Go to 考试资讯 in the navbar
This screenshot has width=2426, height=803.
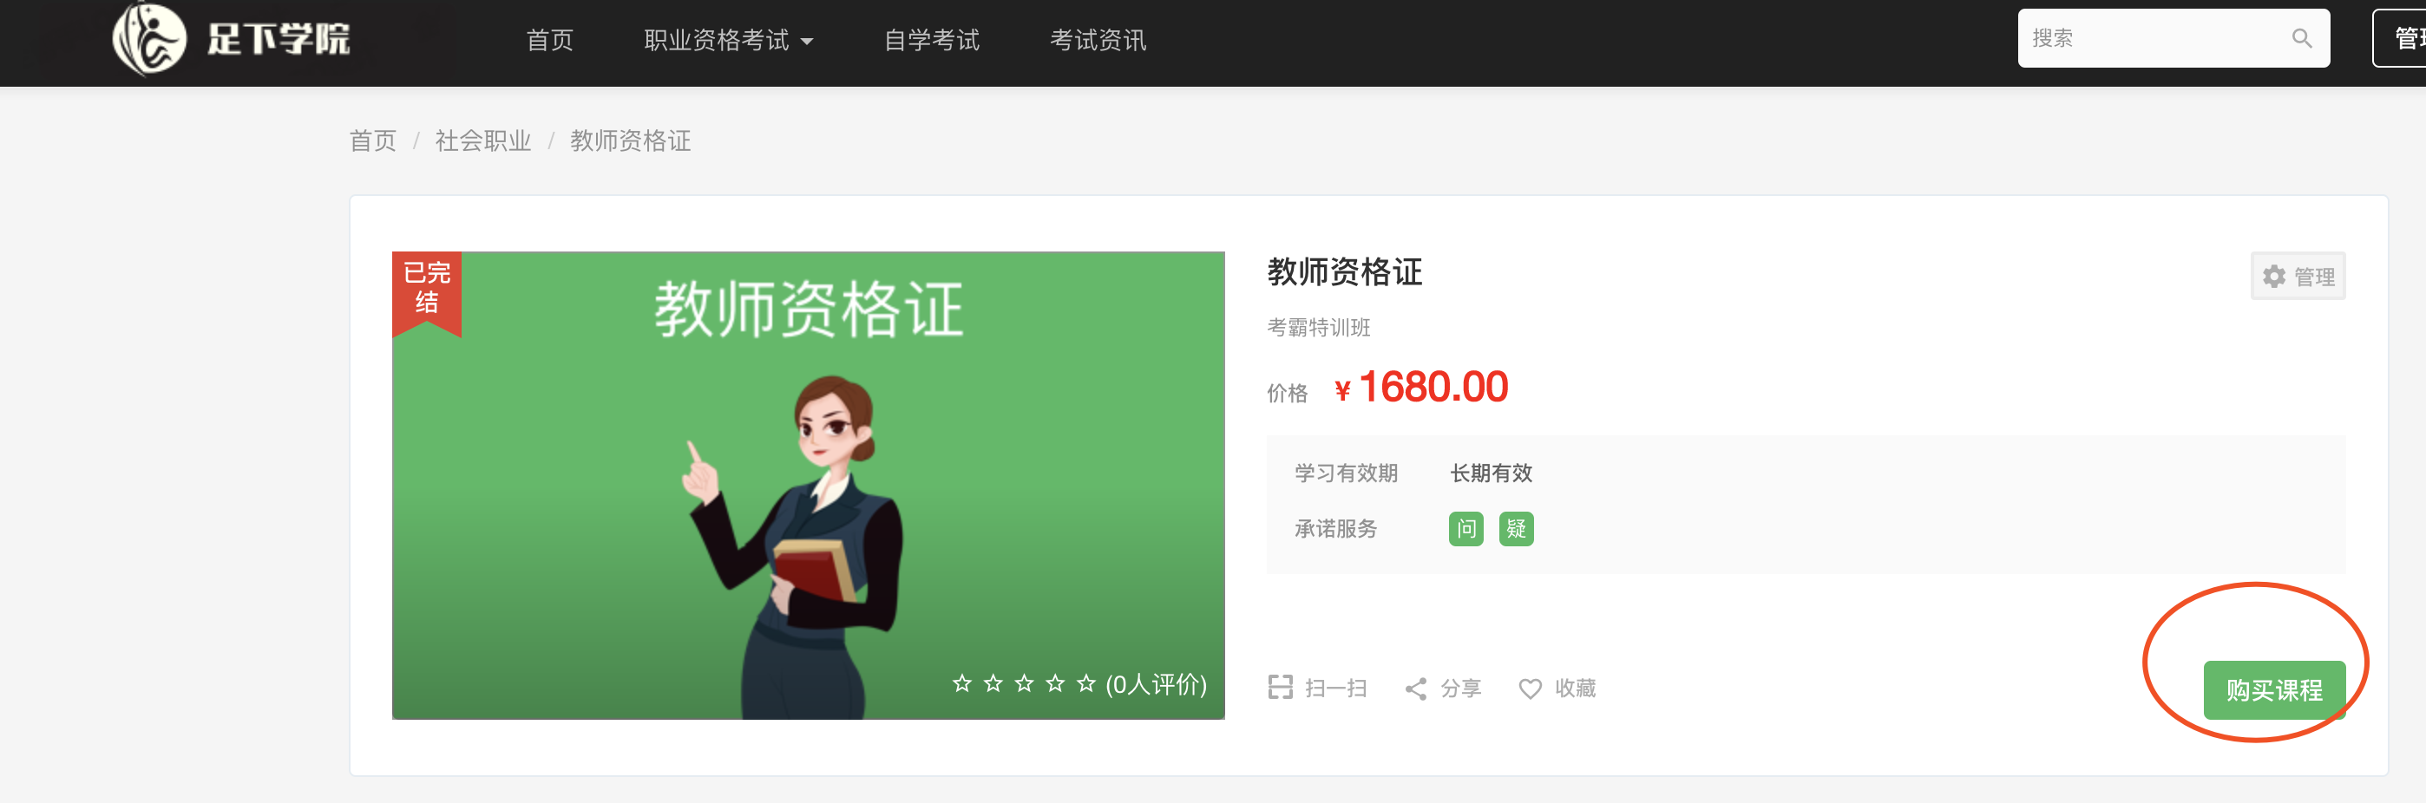click(x=1097, y=40)
